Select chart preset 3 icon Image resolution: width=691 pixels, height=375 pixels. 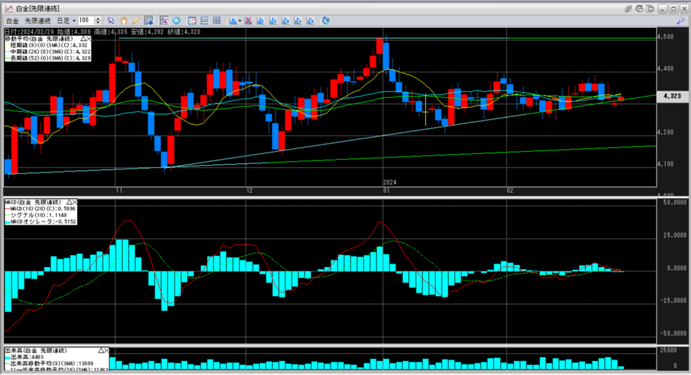(285, 21)
